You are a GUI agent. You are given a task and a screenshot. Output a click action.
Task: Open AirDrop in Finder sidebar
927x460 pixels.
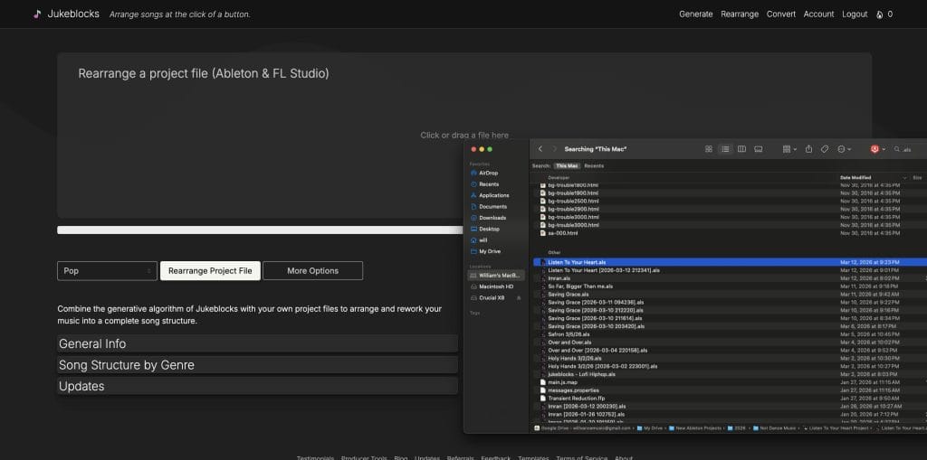(488, 173)
